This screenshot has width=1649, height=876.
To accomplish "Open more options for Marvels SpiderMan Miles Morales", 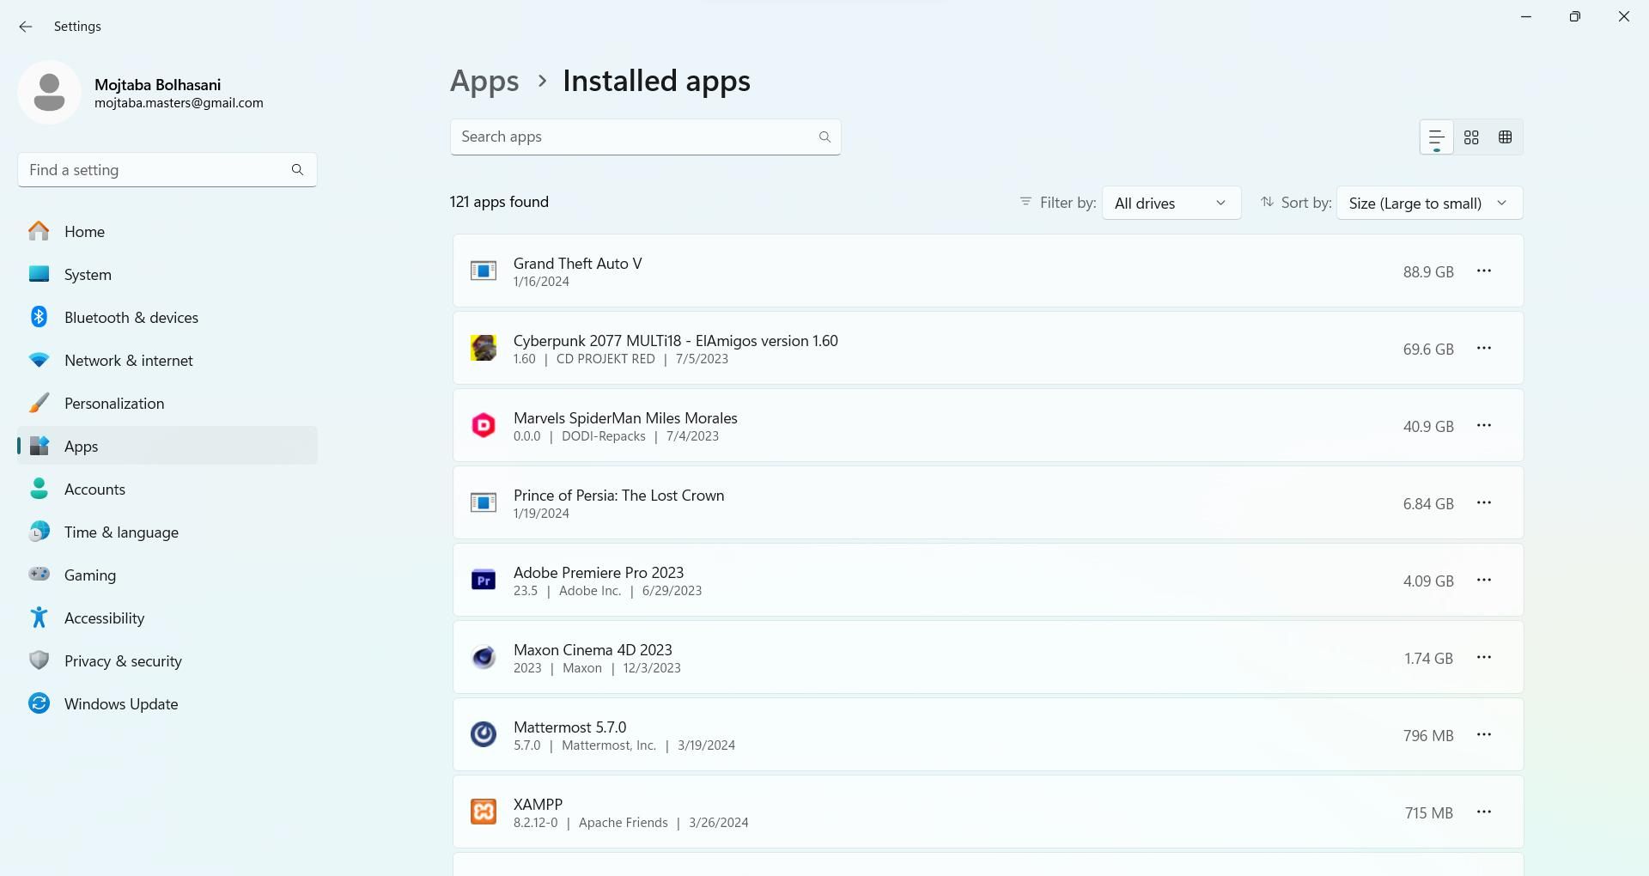I will 1483,426.
